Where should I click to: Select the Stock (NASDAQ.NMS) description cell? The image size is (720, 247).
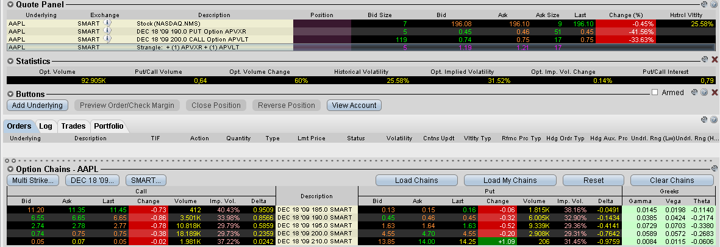click(x=214, y=23)
